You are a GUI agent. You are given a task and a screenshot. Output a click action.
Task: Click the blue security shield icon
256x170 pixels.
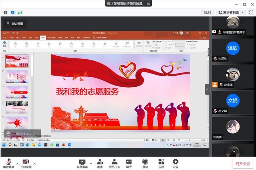coord(13,12)
